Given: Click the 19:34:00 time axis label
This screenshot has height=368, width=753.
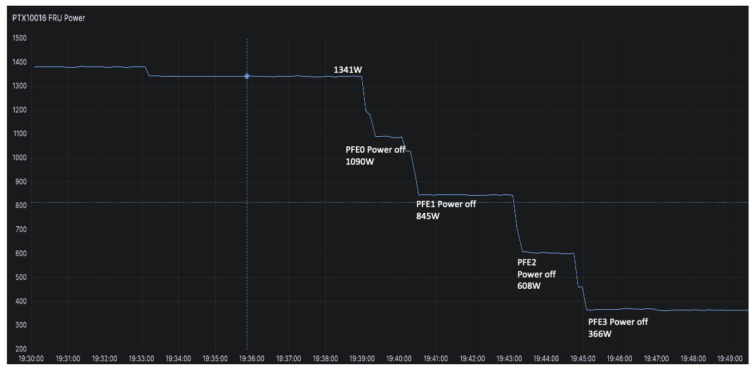Looking at the screenshot, I should [x=178, y=358].
